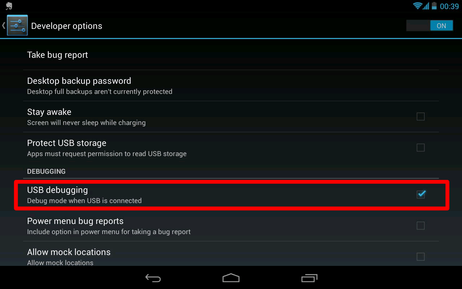Select the Stay awake row label

coord(49,112)
